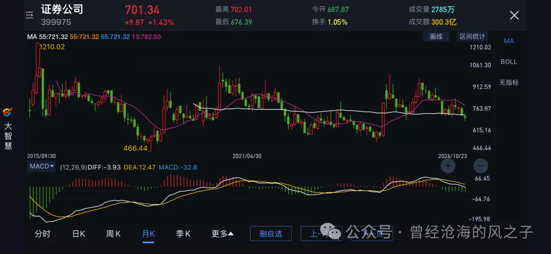Click the MACD:-32.8 readout
Image resolution: width=551 pixels, height=254 pixels.
tap(178, 167)
